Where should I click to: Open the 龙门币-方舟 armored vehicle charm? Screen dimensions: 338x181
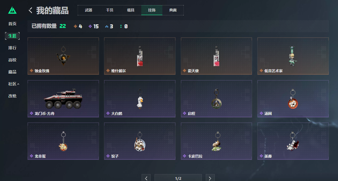(63, 99)
